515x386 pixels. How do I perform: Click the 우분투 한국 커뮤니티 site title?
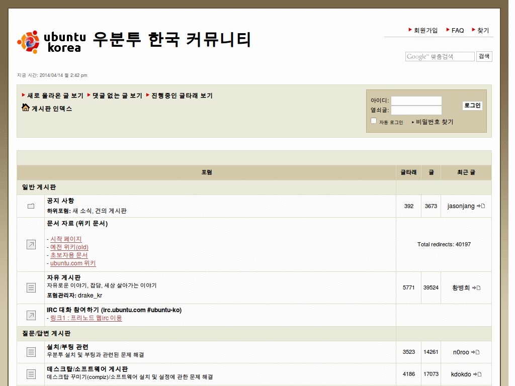(x=172, y=40)
